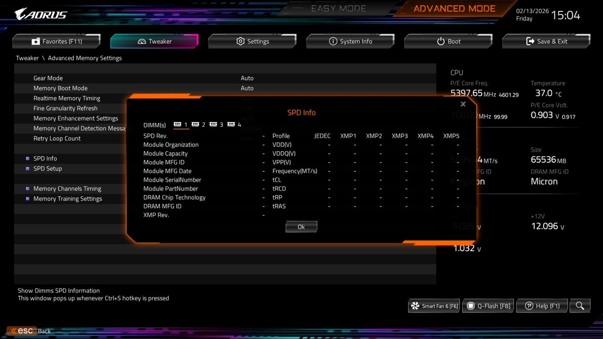Confirm with the Ok button

[301, 226]
